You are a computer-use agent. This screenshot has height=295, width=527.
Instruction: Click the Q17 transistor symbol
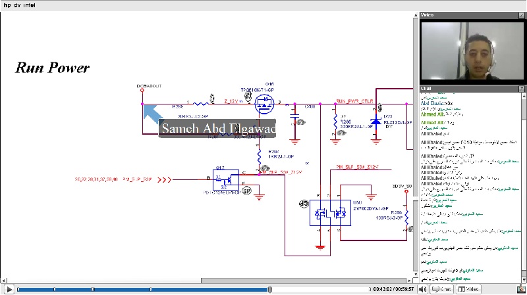[226, 180]
